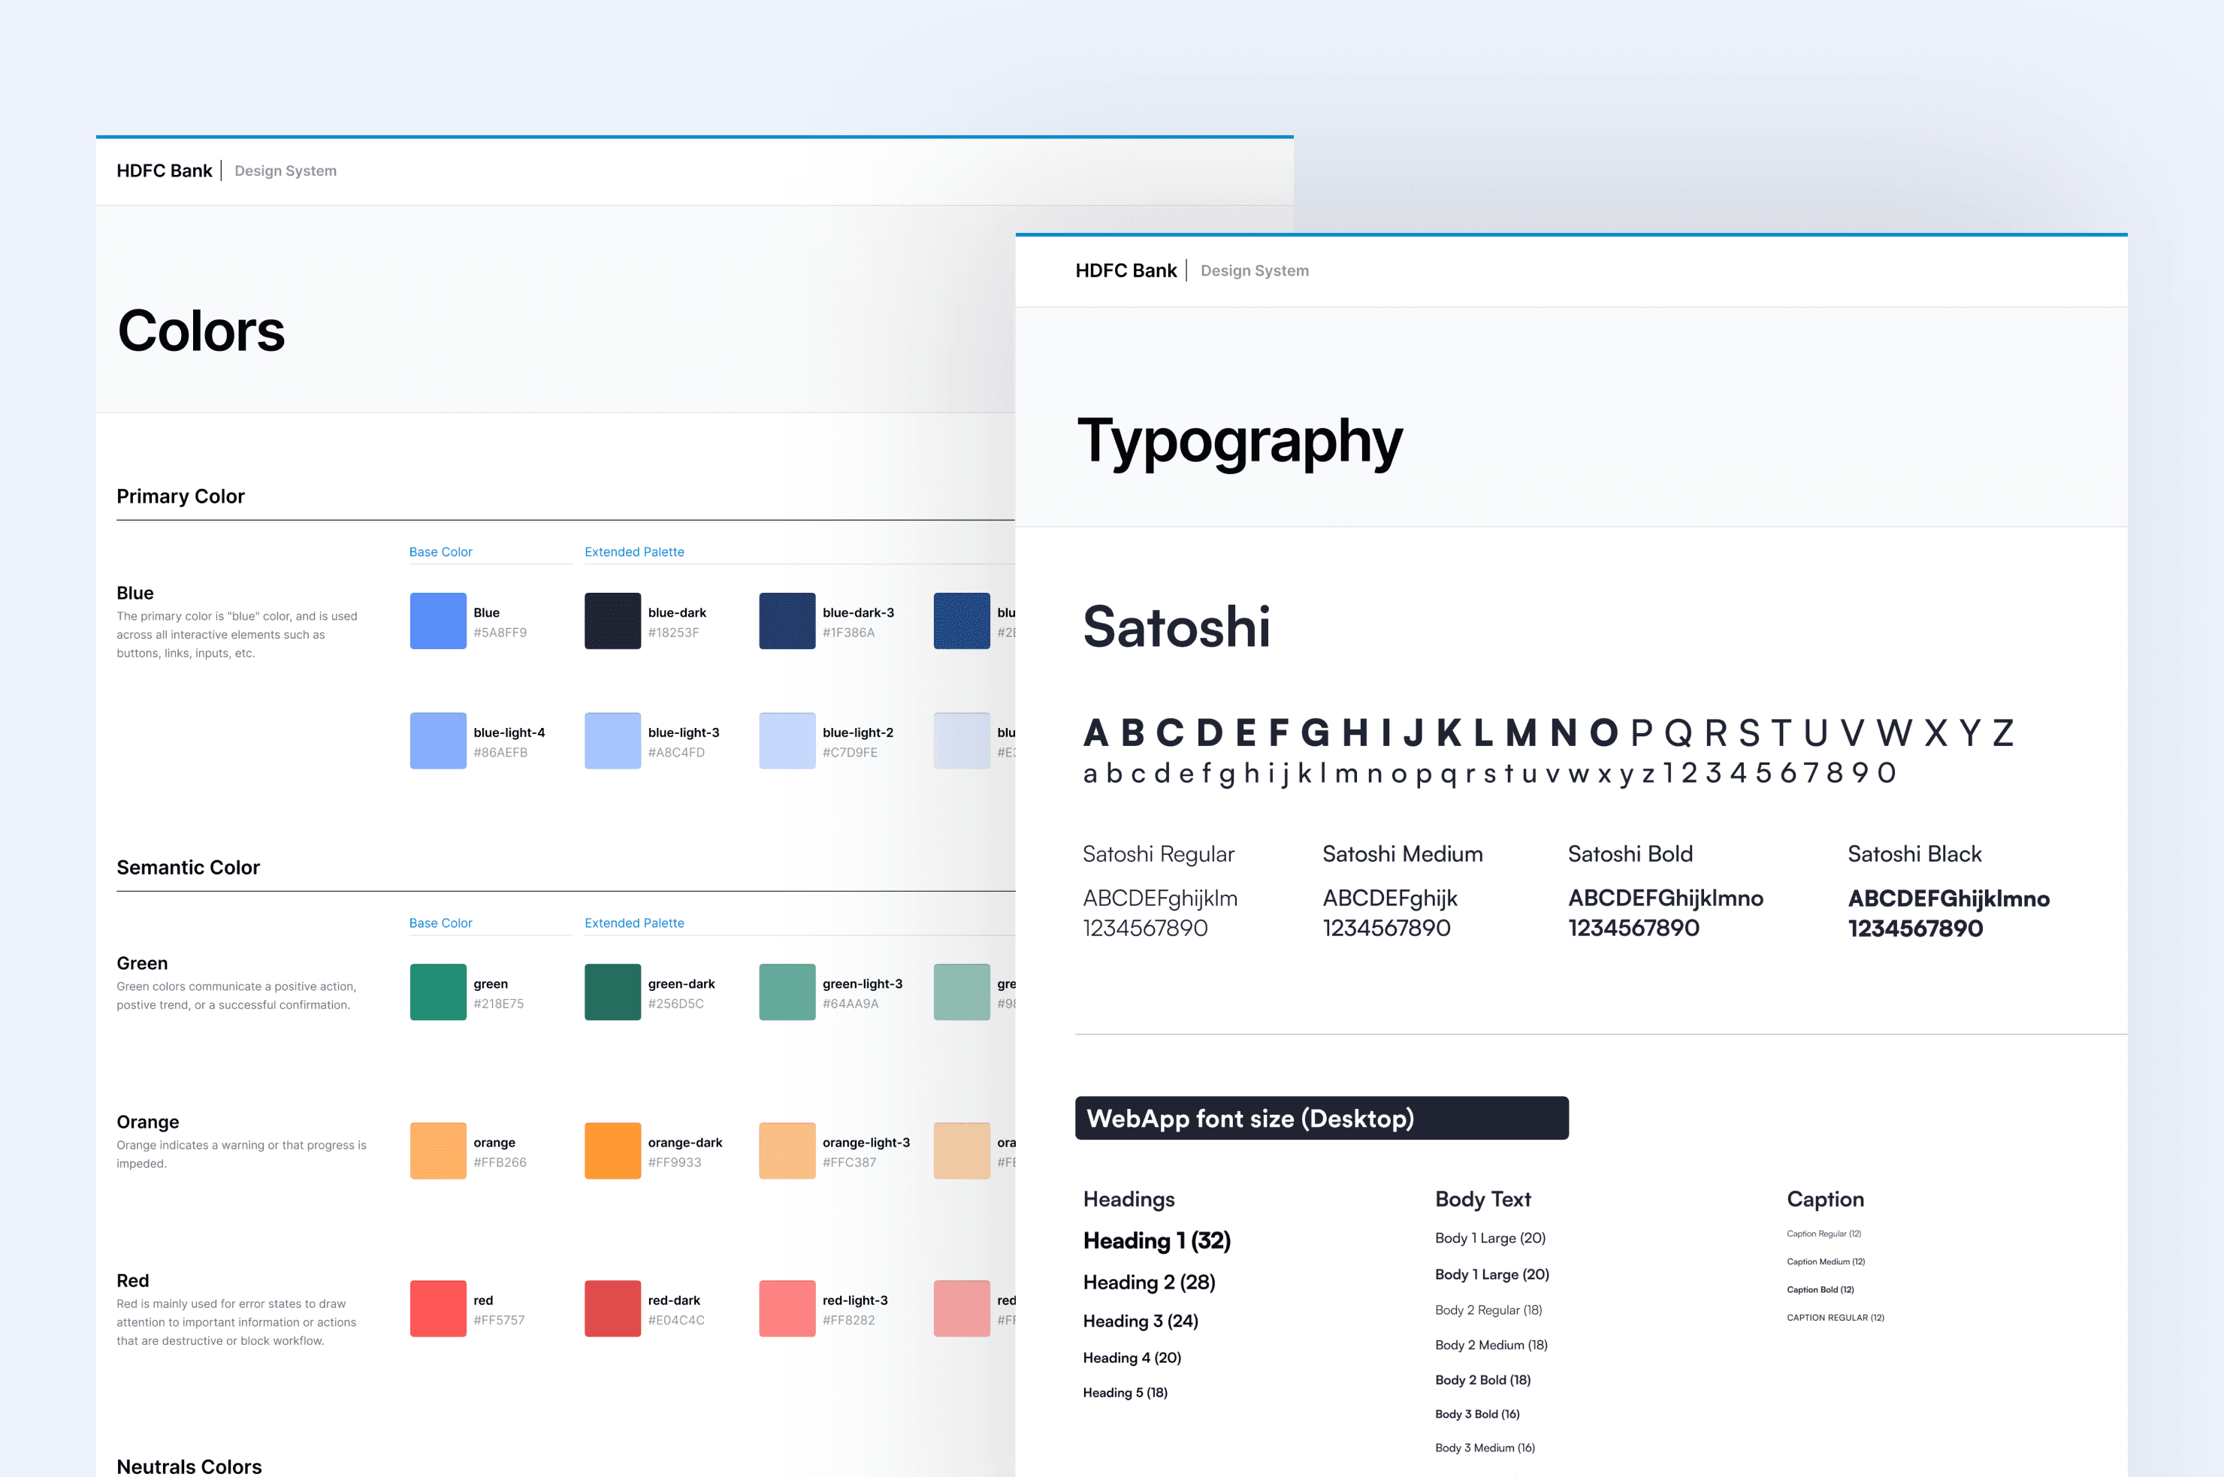Viewport: 2224px width, 1477px height.
Task: Select the green-dark #256D5C swatch
Action: [612, 992]
